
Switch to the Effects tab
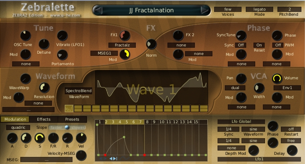tap(44, 119)
